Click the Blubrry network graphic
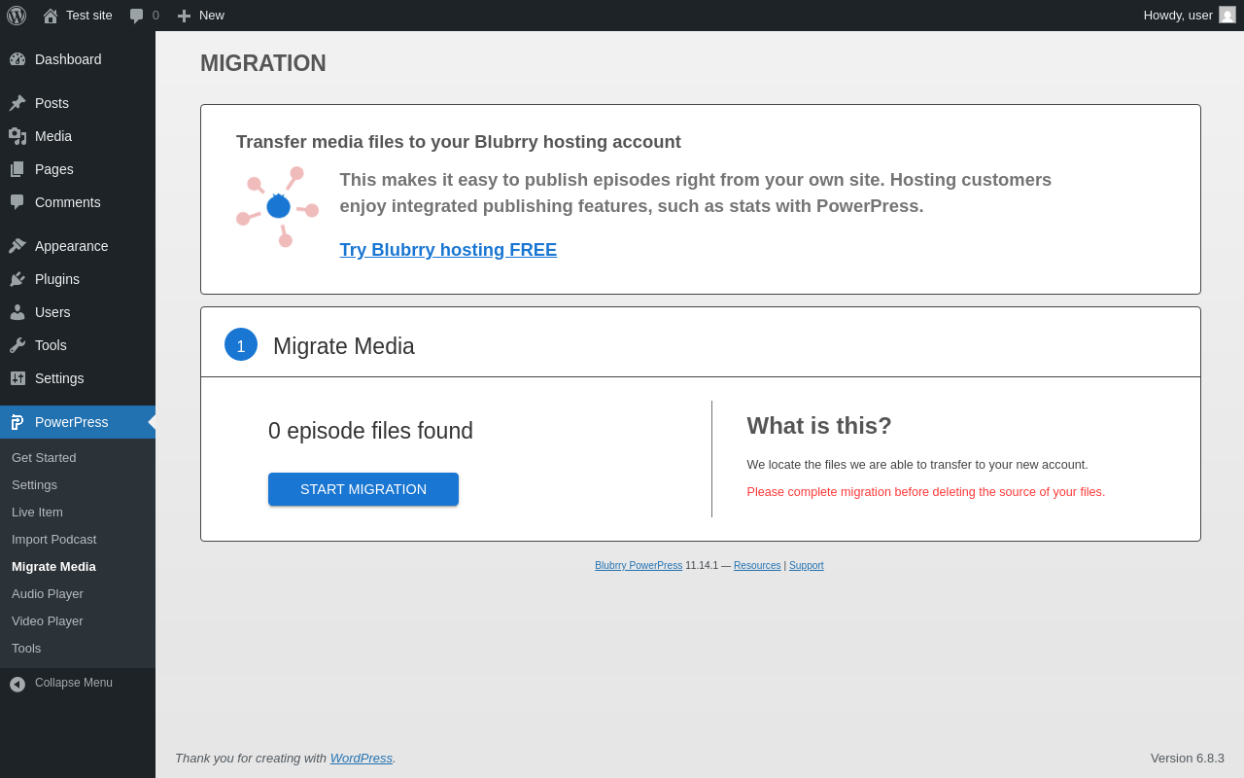The width and height of the screenshot is (1244, 778). (x=277, y=206)
